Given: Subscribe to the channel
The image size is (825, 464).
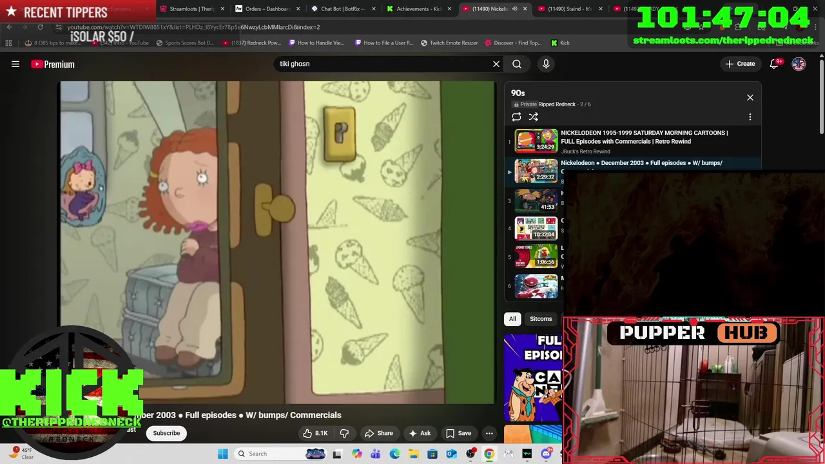Looking at the screenshot, I should pos(166,433).
